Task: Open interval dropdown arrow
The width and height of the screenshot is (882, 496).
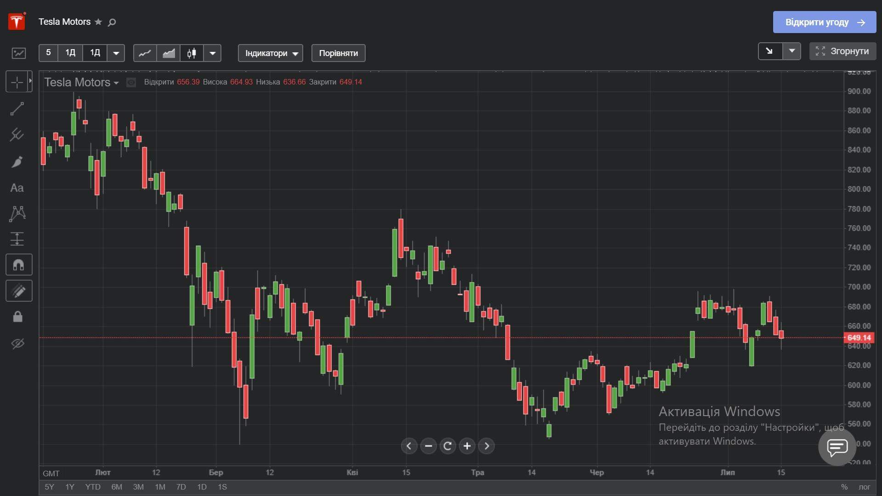Action: point(116,53)
